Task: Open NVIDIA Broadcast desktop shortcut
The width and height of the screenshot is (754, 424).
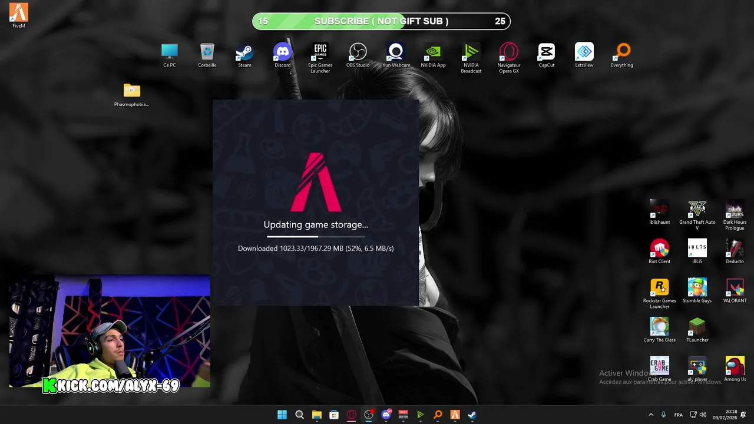Action: click(471, 58)
